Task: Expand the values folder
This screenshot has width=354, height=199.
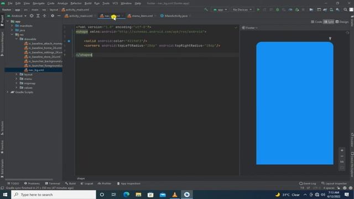Action: coord(17,87)
